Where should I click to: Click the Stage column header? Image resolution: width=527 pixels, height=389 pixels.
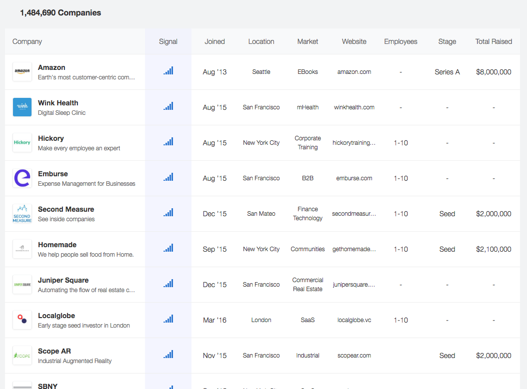[447, 41]
